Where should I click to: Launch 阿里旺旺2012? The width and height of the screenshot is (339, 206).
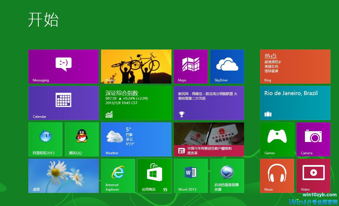[45, 139]
